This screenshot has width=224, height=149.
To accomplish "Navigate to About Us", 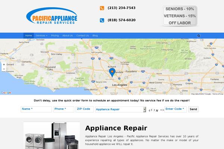I will pyautogui.click(x=68, y=35).
